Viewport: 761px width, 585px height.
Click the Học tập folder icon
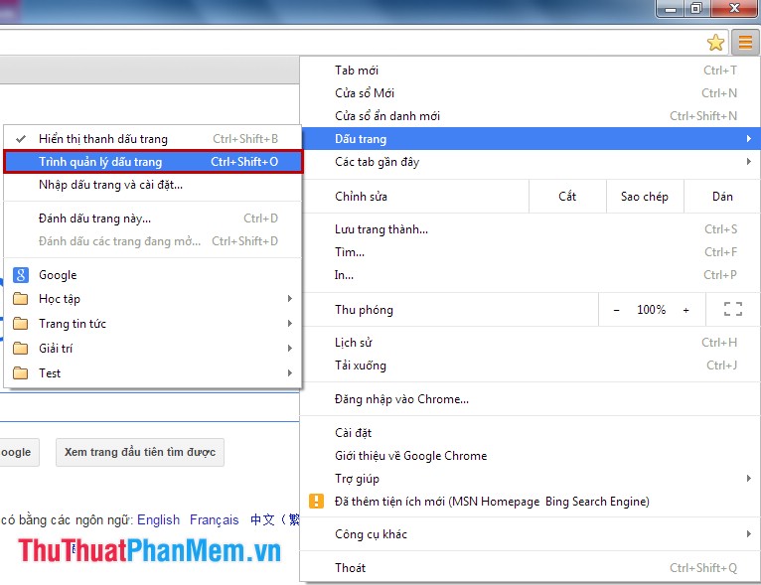coord(21,298)
